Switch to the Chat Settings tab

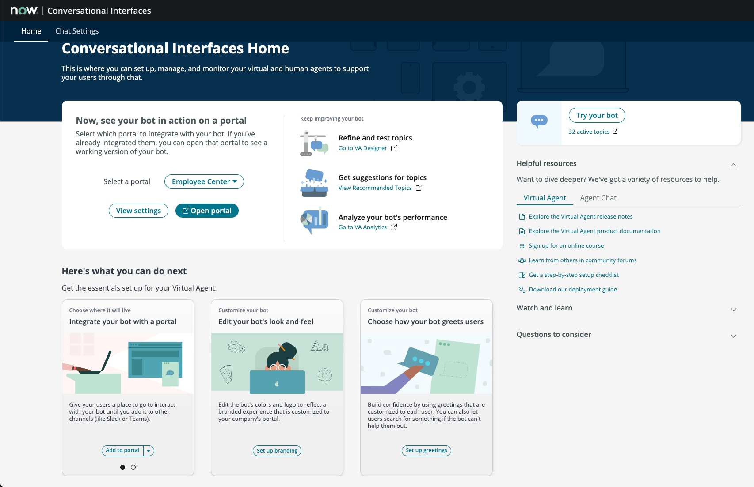[76, 31]
